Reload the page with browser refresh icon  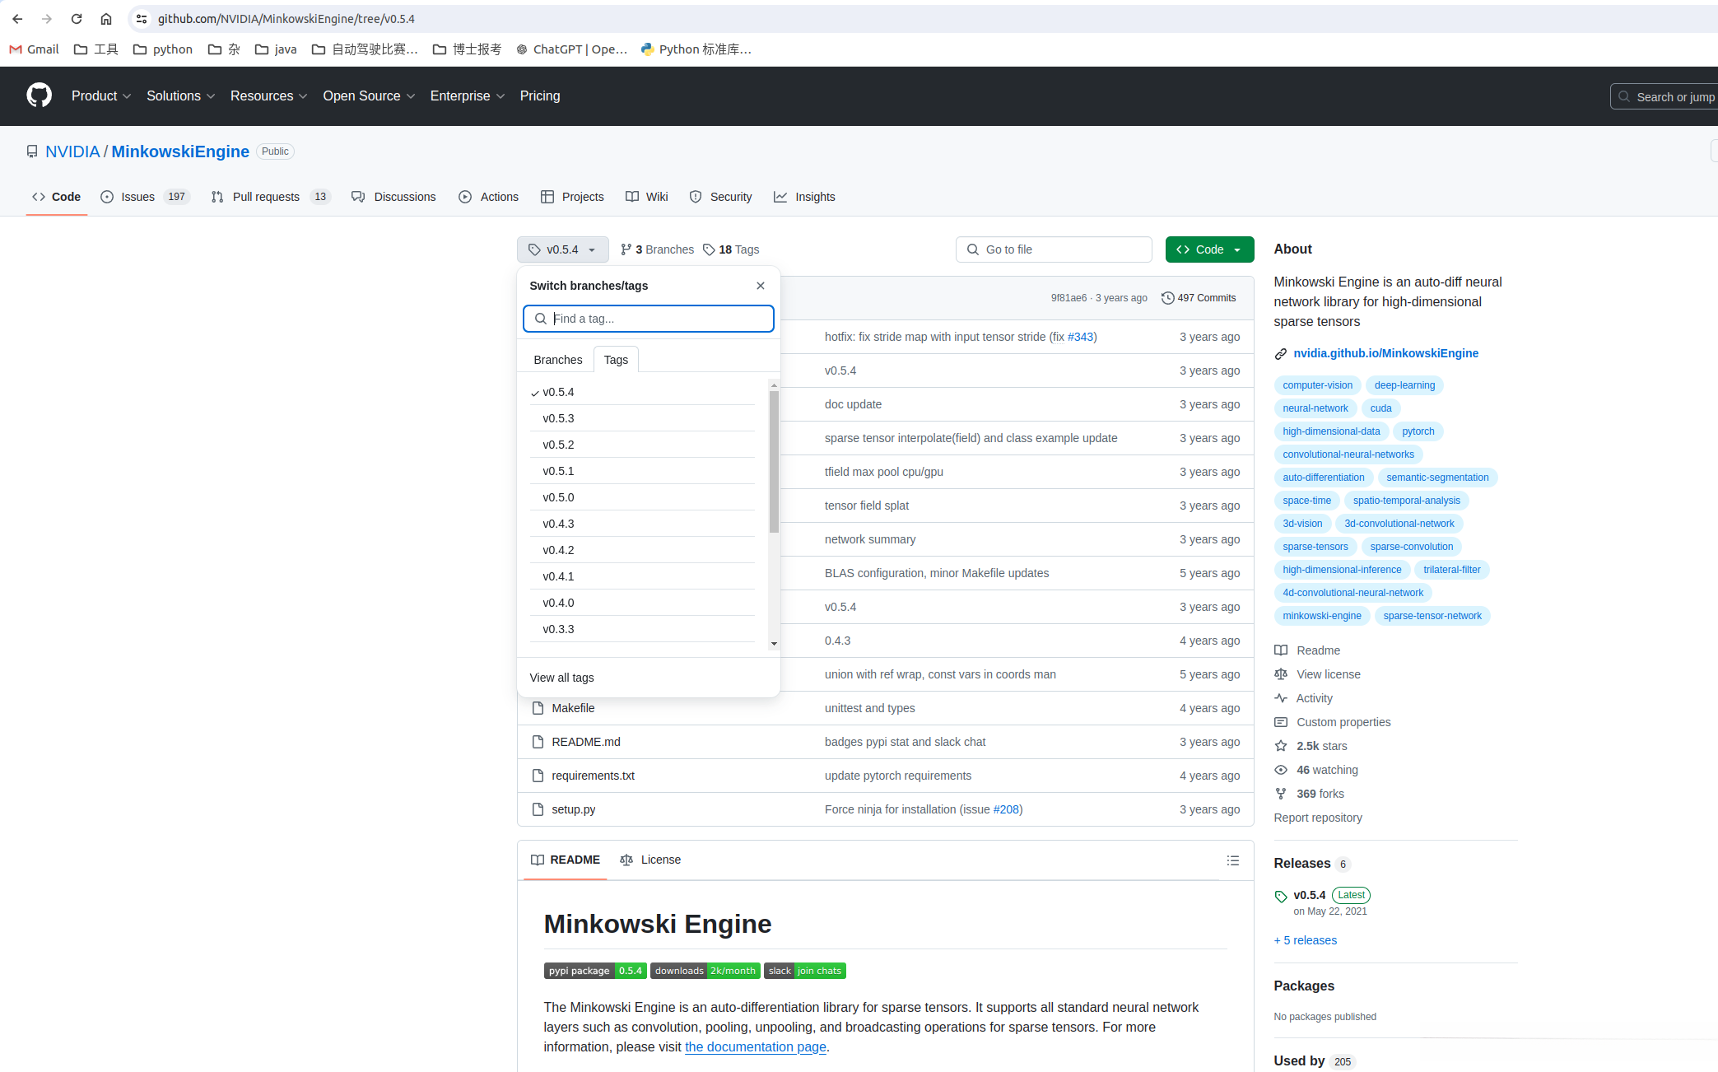coord(77,18)
